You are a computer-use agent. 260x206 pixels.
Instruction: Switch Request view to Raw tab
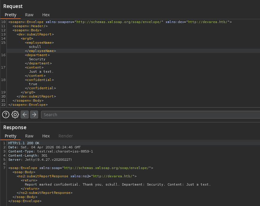coord(29,15)
